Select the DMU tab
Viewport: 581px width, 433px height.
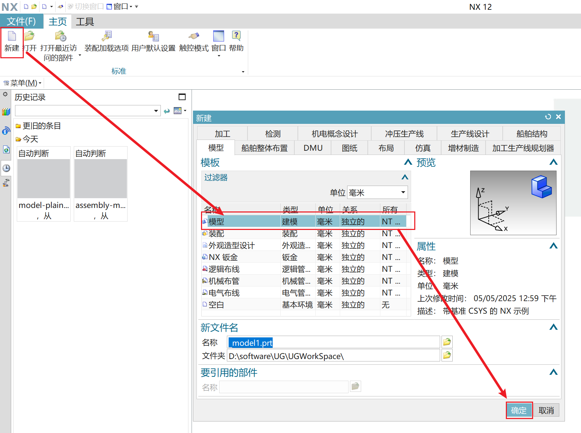313,148
